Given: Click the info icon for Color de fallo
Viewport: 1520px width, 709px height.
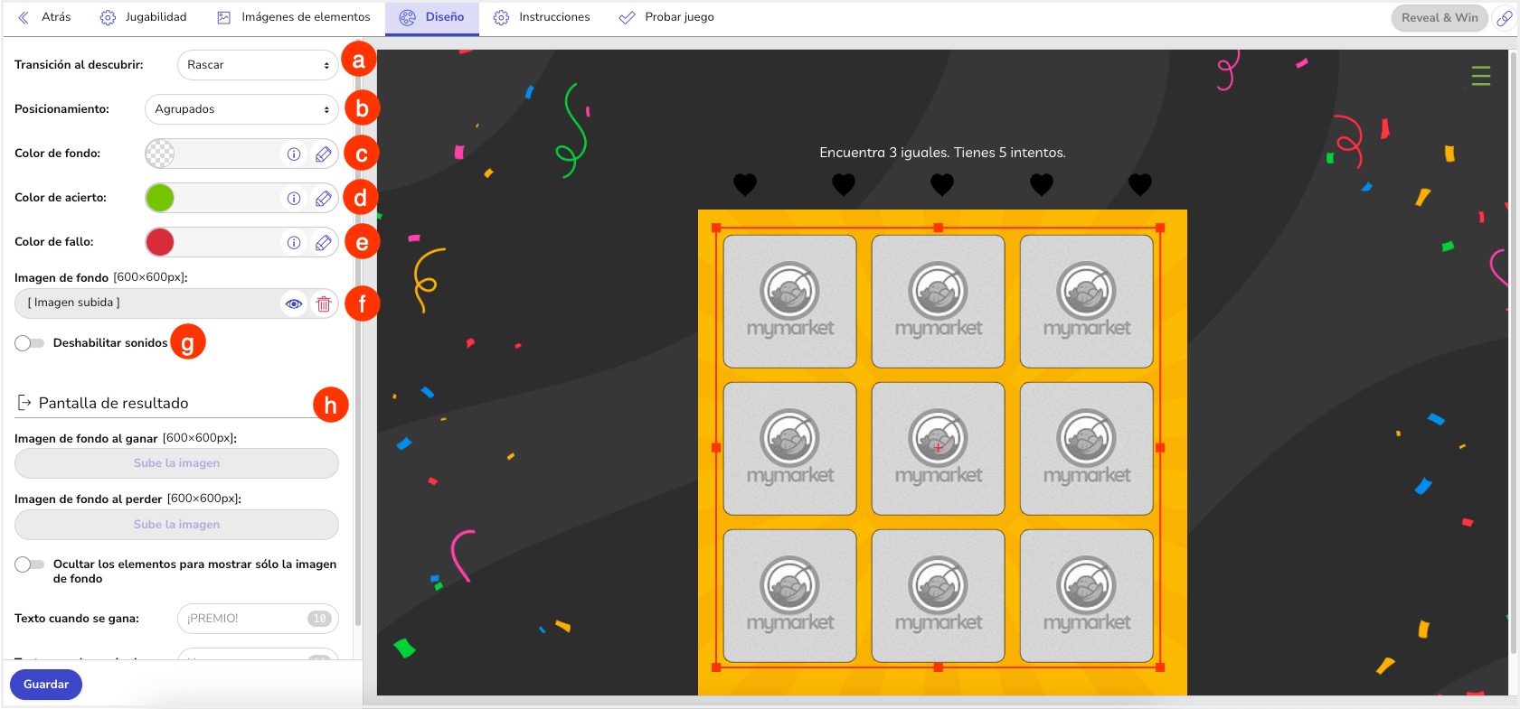Looking at the screenshot, I should [294, 242].
